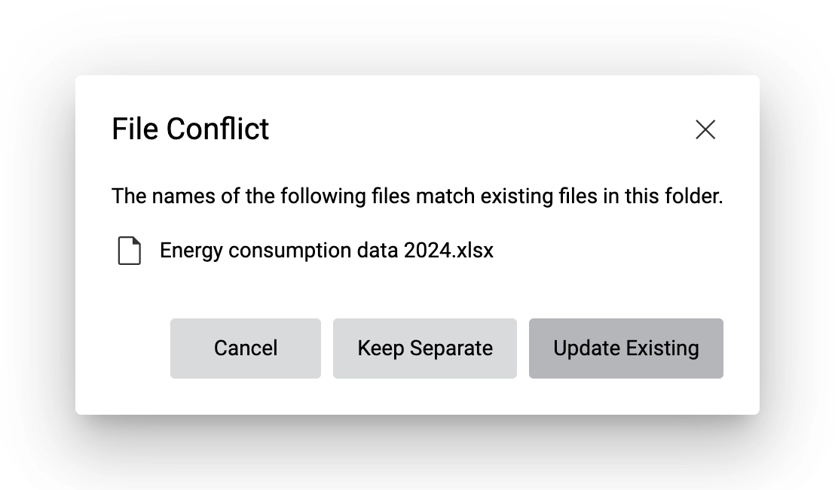Choose Update Existing to overwrite the file

tap(626, 348)
